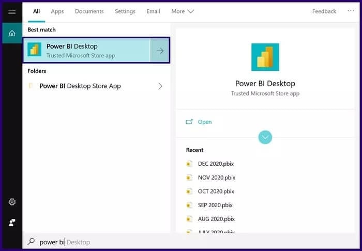Click the SEP 2020.pbix file icon

pos(189,205)
